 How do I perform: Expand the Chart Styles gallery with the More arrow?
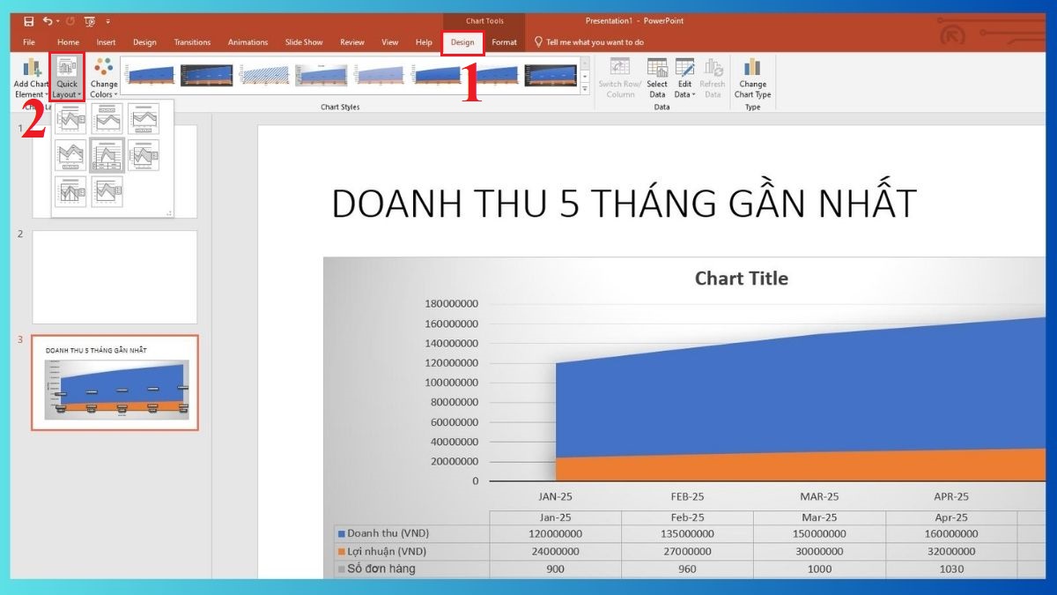pos(585,89)
